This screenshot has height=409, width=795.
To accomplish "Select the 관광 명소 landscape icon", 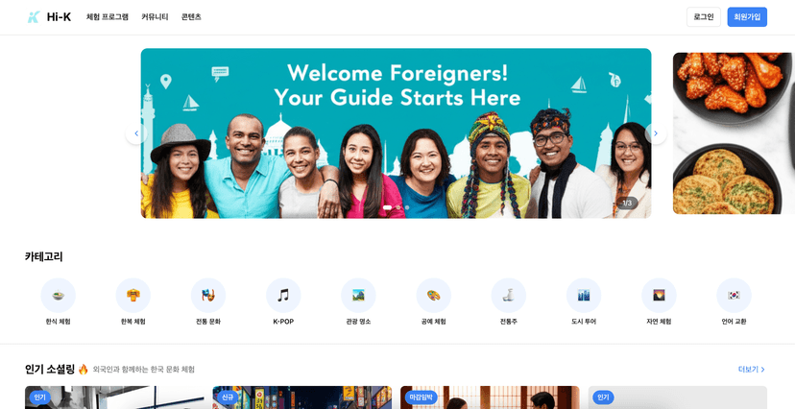I will (358, 295).
